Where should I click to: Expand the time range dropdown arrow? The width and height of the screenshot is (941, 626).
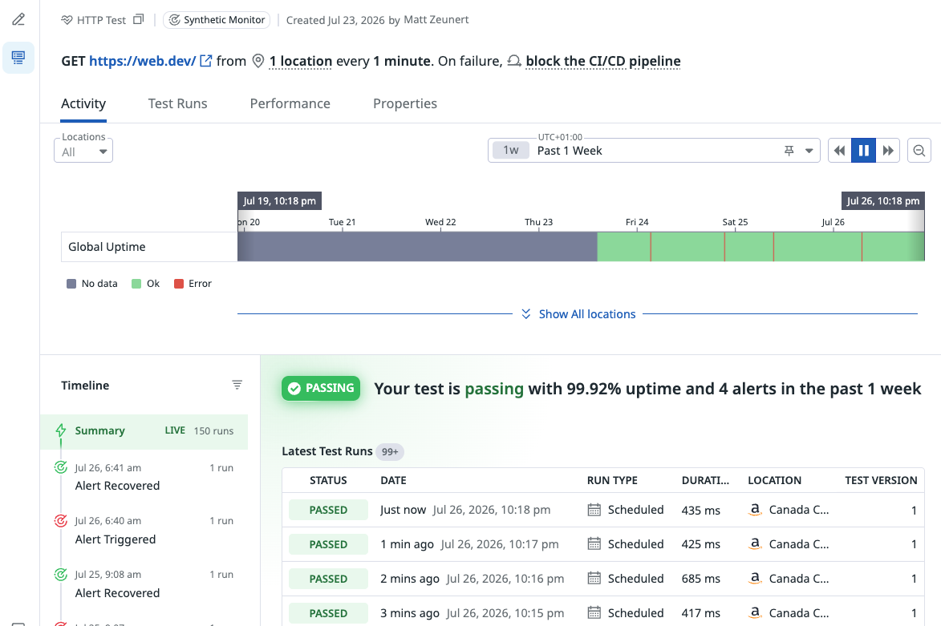click(x=809, y=151)
